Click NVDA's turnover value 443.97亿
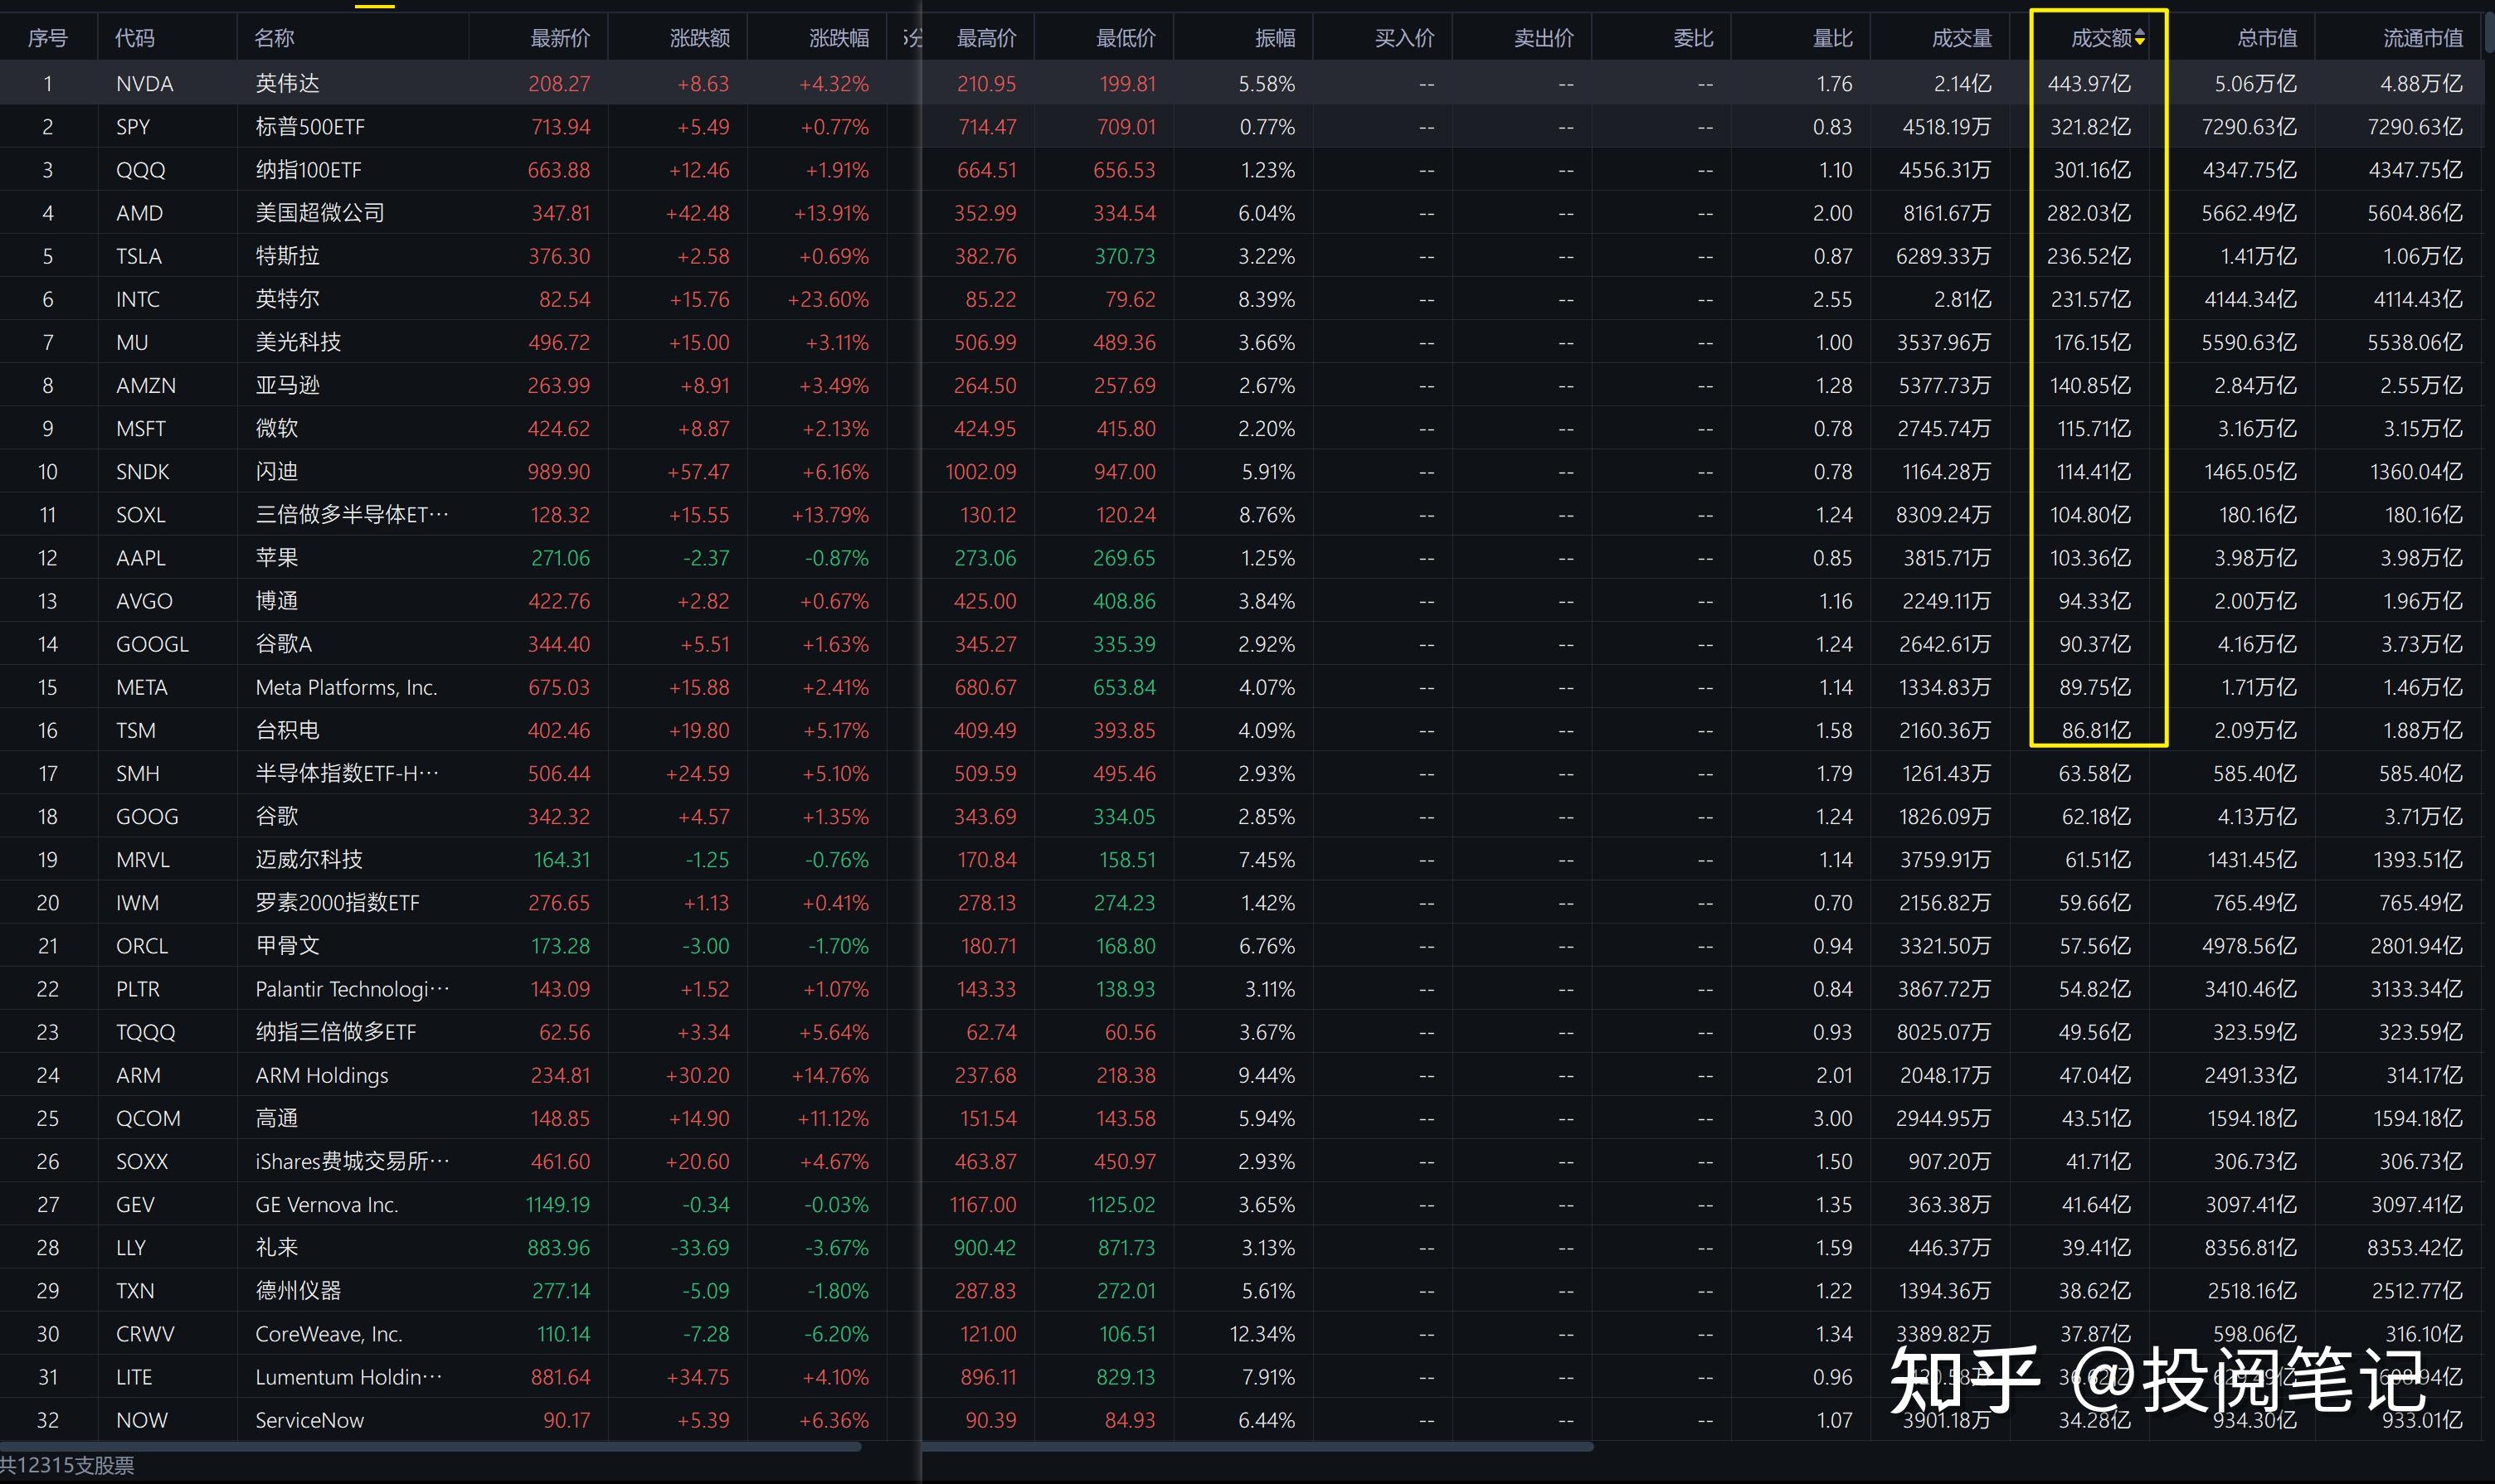The width and height of the screenshot is (2495, 1484). 2089,84
